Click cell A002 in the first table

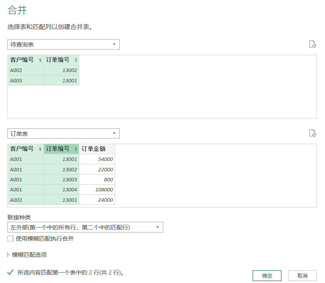[26, 70]
